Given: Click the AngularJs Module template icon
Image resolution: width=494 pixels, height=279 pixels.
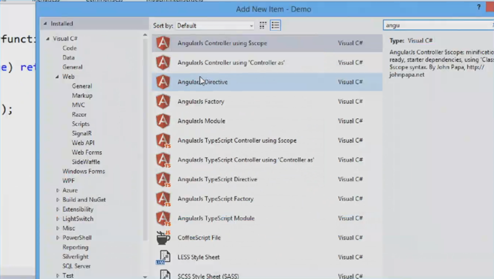Looking at the screenshot, I should click(x=163, y=121).
